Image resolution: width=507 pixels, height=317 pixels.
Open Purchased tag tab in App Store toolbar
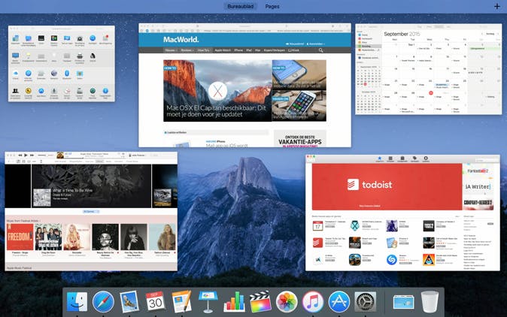pyautogui.click(x=414, y=158)
